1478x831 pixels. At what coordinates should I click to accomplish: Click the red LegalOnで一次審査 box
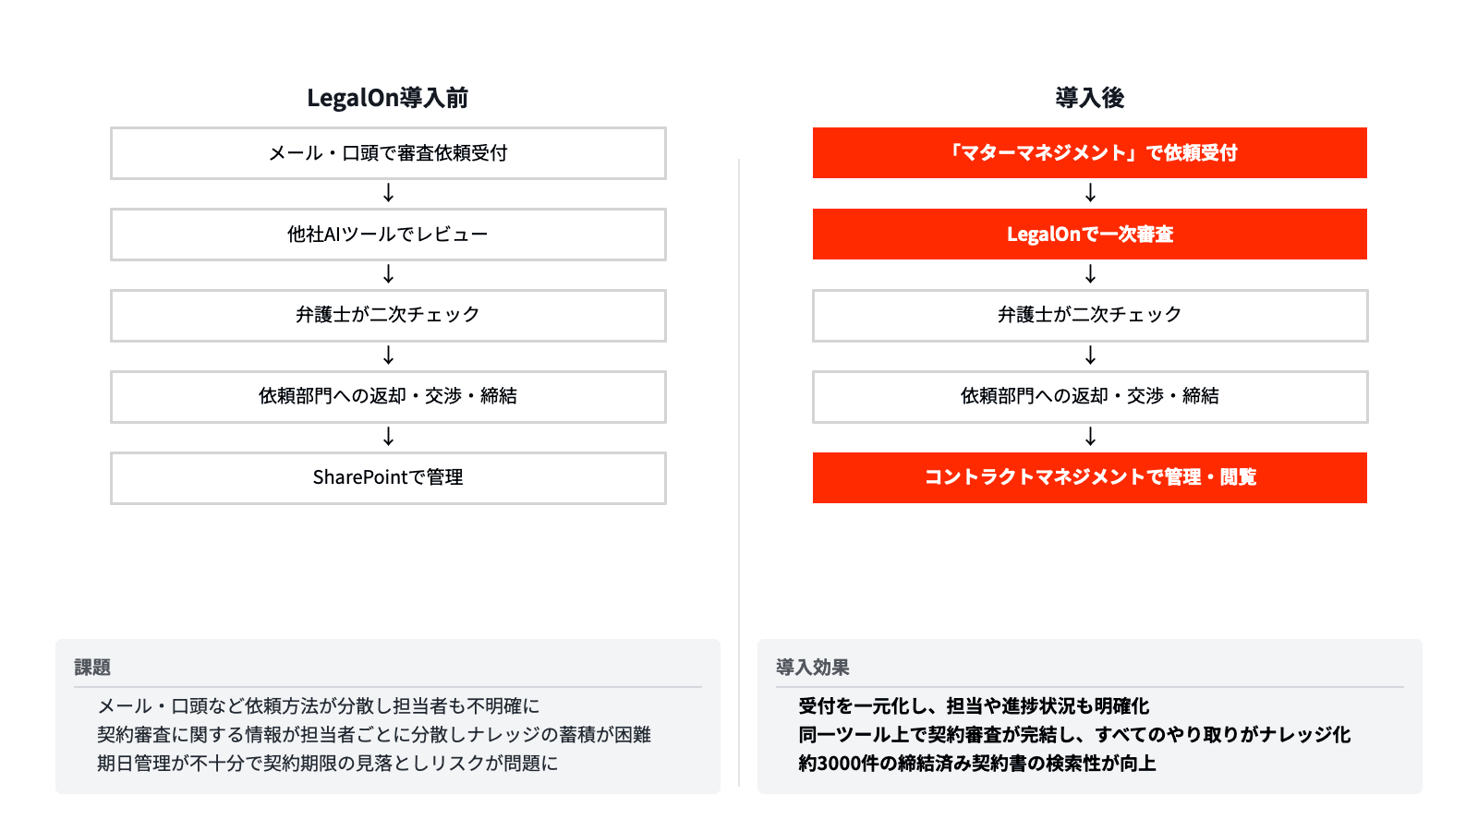pos(1090,235)
